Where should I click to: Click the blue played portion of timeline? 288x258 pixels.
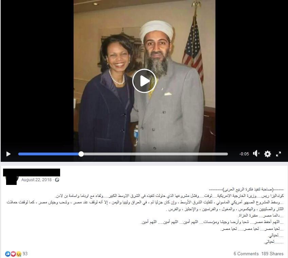[49, 154]
